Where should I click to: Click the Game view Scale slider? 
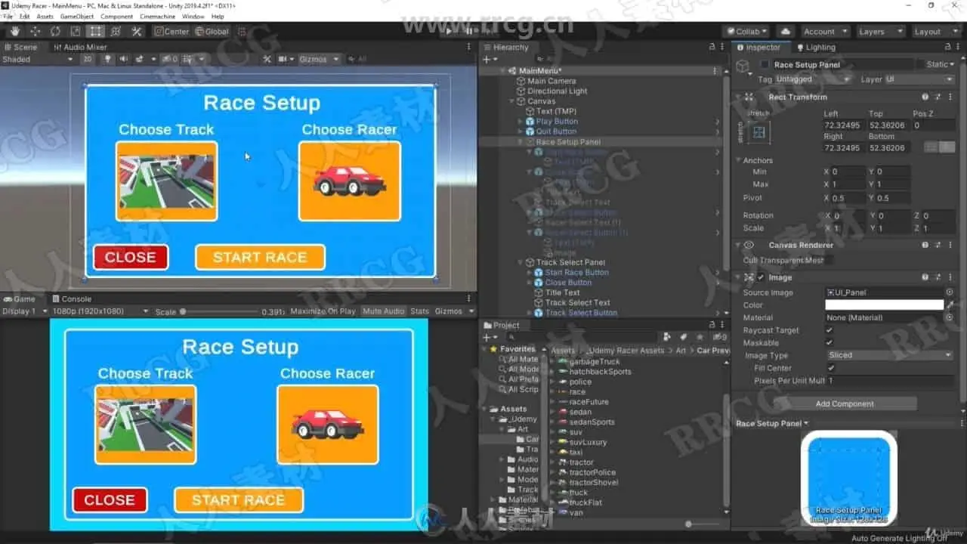[x=219, y=311]
